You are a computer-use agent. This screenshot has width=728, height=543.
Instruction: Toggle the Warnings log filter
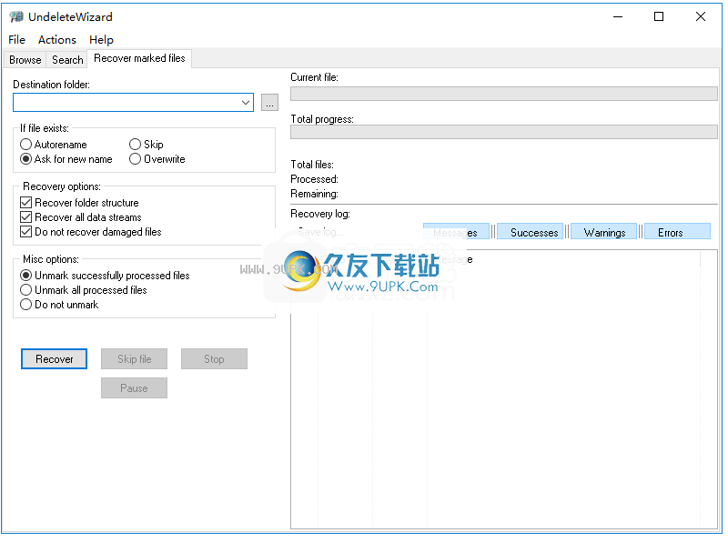pos(603,232)
